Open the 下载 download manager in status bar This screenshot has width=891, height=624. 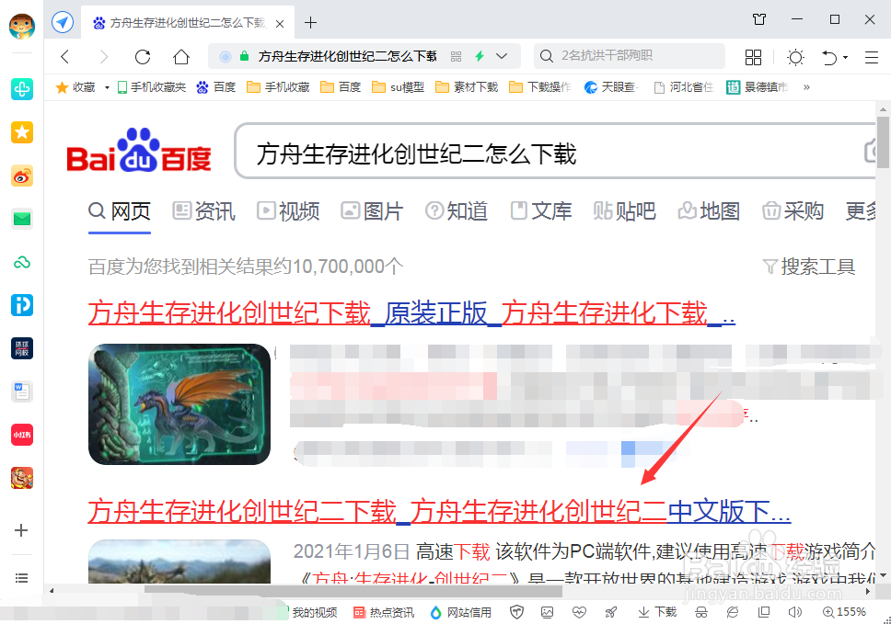click(x=657, y=612)
